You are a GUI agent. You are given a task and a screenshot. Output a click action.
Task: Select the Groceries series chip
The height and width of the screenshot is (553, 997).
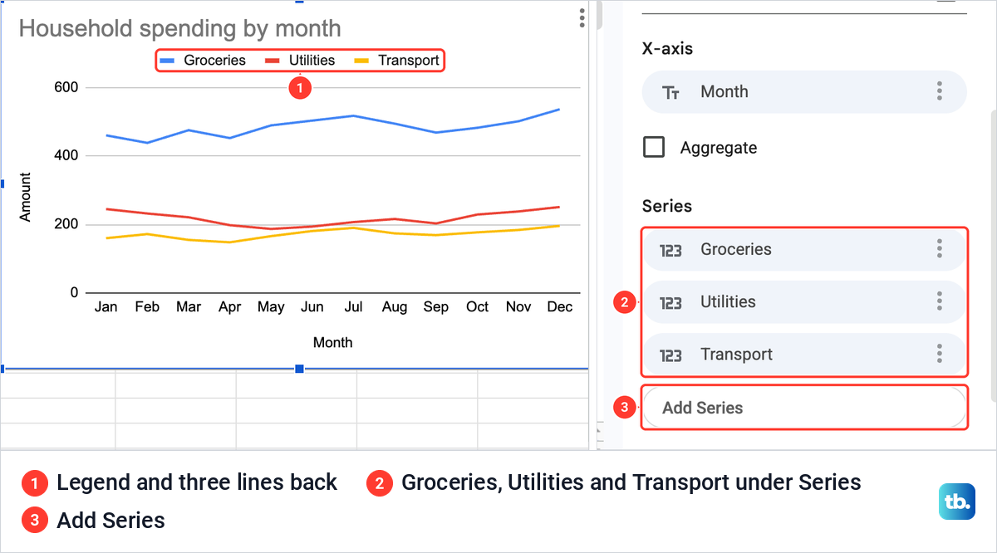(804, 249)
